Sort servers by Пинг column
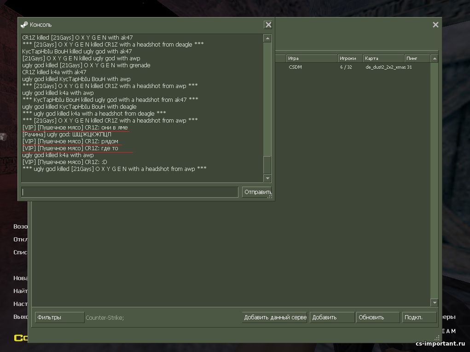 point(417,58)
